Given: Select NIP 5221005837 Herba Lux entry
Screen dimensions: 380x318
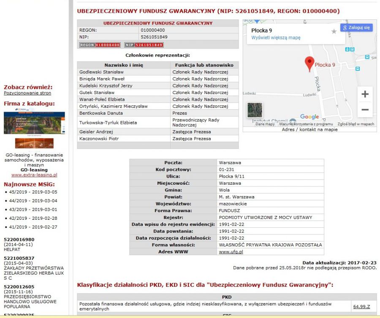Looking at the screenshot, I should click(34, 268).
